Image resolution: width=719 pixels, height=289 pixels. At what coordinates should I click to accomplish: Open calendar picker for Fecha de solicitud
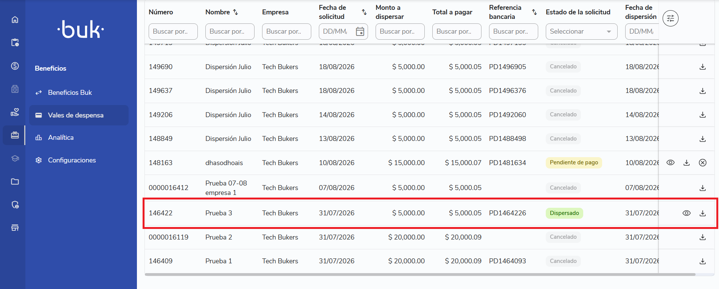(360, 31)
